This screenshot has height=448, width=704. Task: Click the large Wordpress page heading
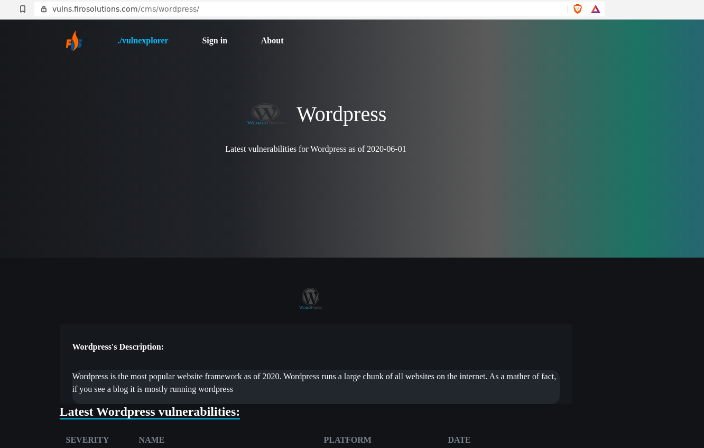[341, 114]
